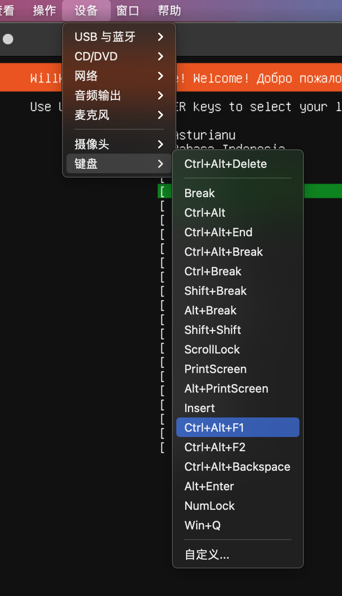Send Ctrl+Alt+Delete to the VM
Viewport: 342px width, 596px height.
(x=225, y=164)
